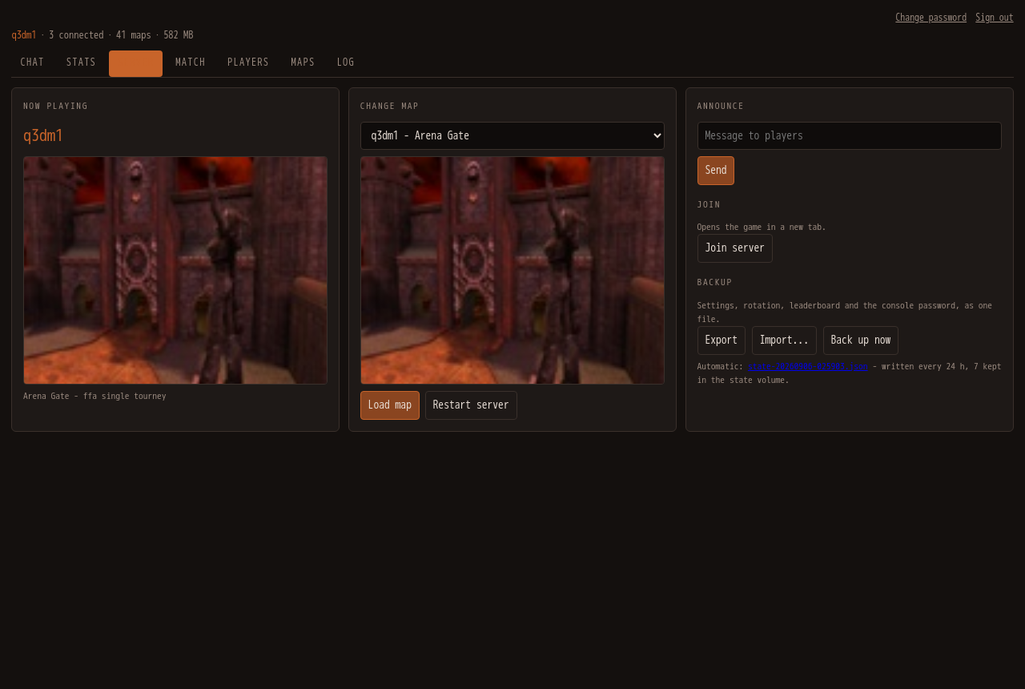
Task: Open the Stats tab
Action: (x=81, y=62)
